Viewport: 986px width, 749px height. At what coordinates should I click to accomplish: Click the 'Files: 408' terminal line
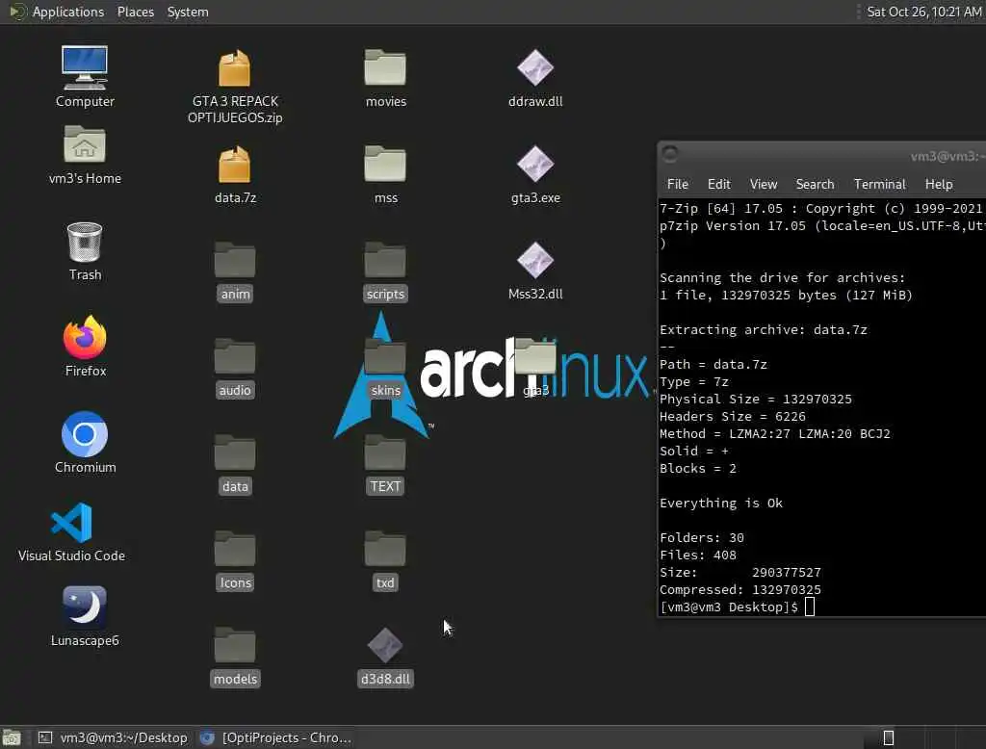tap(698, 555)
